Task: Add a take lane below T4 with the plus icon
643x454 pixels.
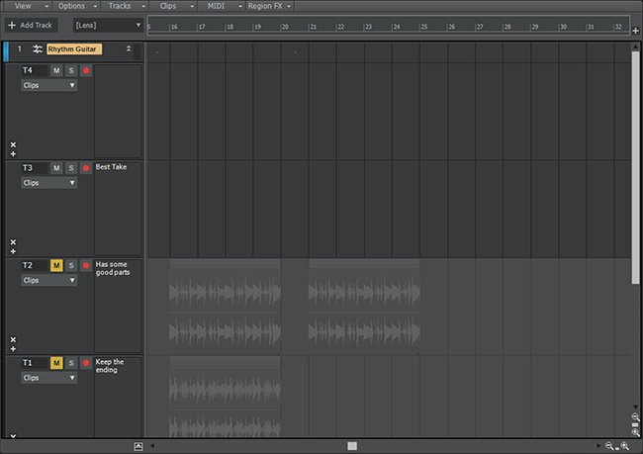Action: (x=13, y=154)
